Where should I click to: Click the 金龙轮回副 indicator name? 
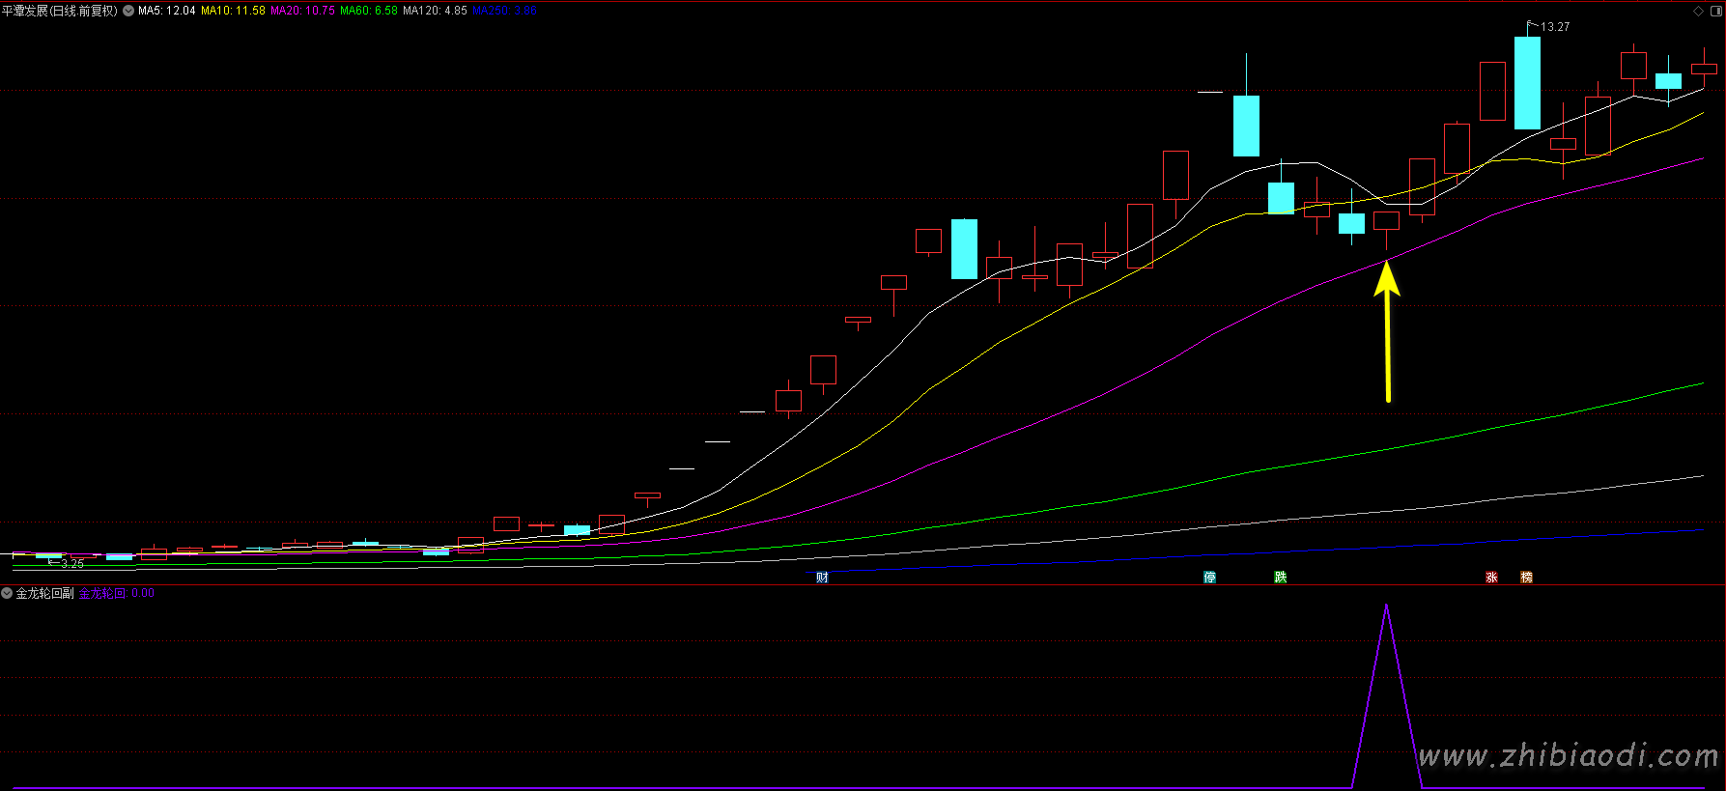pos(45,593)
